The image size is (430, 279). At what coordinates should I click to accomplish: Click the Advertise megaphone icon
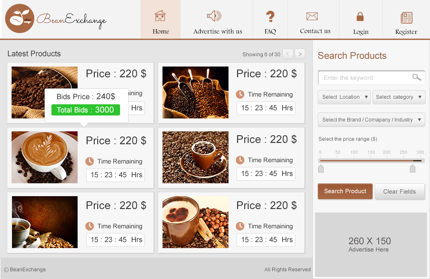pyautogui.click(x=214, y=15)
